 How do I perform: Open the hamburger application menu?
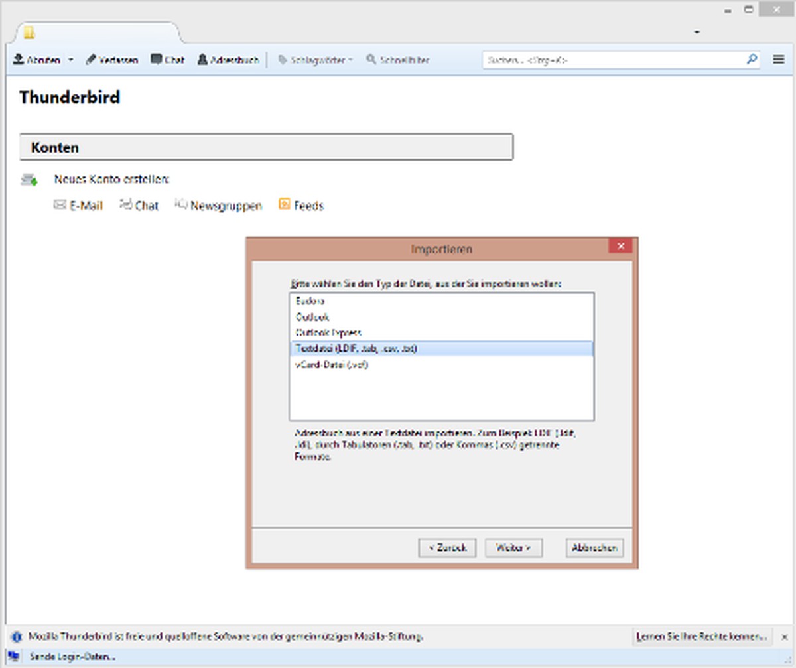[x=779, y=59]
